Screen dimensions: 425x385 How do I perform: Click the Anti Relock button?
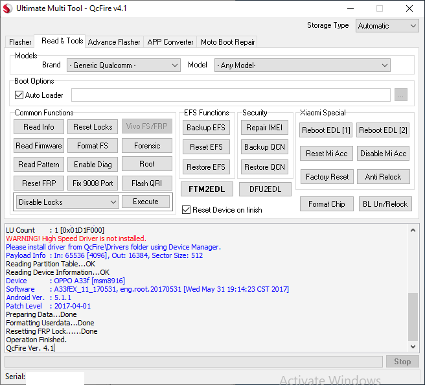(x=384, y=177)
